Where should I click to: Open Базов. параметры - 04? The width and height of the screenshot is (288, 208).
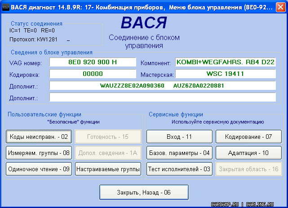pos(179,153)
